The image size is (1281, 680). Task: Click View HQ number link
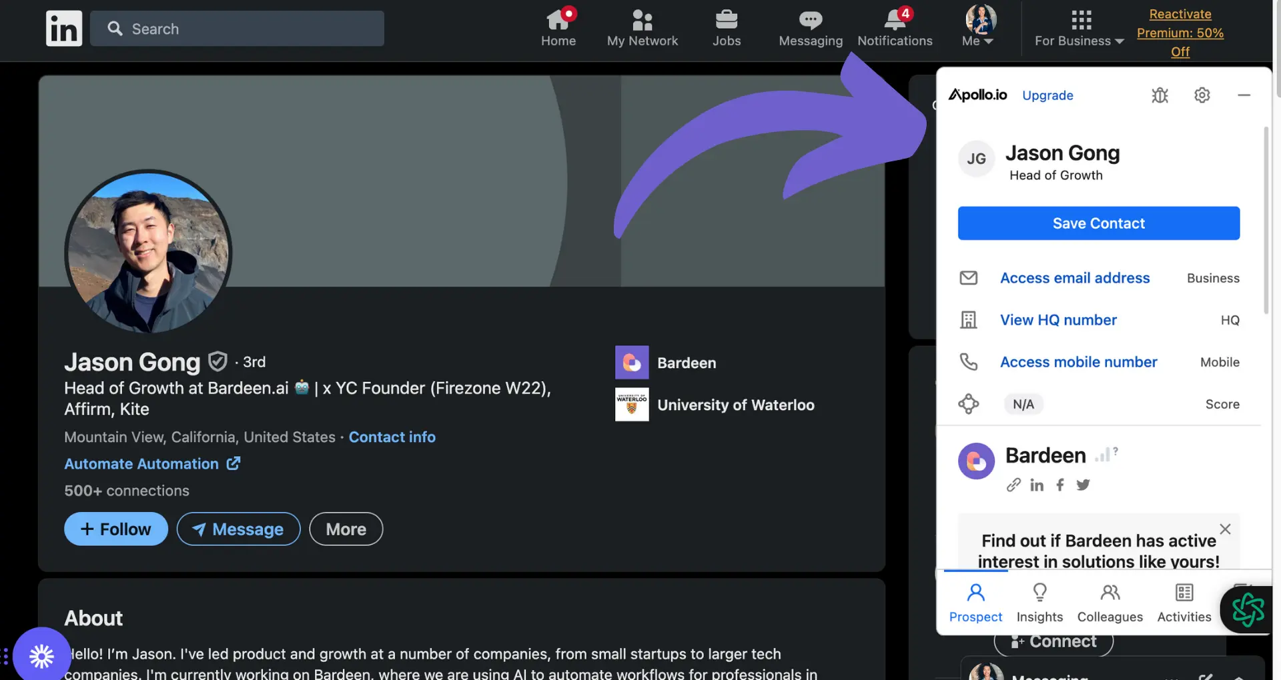pyautogui.click(x=1058, y=320)
